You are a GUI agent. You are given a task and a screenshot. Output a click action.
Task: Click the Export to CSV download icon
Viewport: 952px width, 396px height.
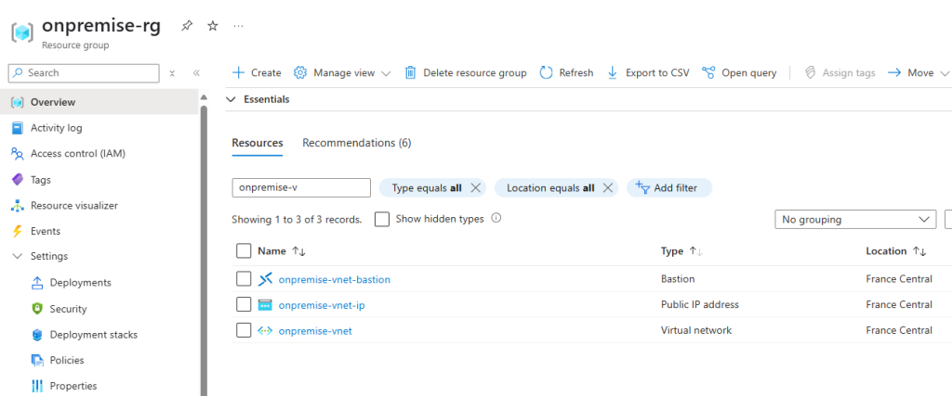613,72
